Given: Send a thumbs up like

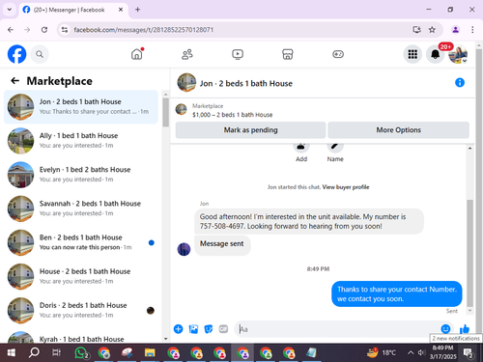Looking at the screenshot, I should (465, 329).
